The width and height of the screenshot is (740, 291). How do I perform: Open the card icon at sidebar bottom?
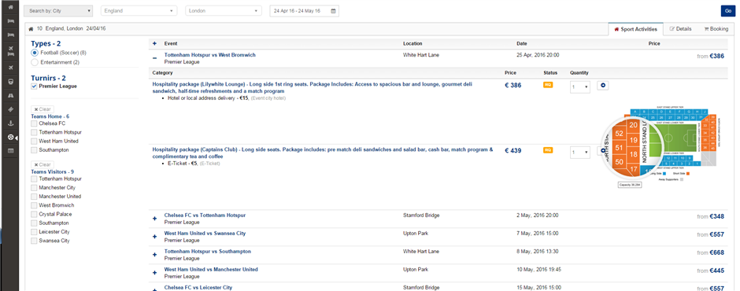pyautogui.click(x=11, y=151)
